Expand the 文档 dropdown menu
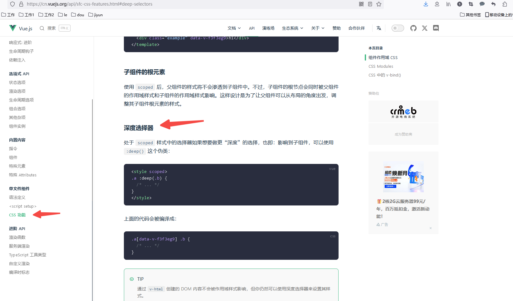The height and width of the screenshot is (301, 513). 234,28
